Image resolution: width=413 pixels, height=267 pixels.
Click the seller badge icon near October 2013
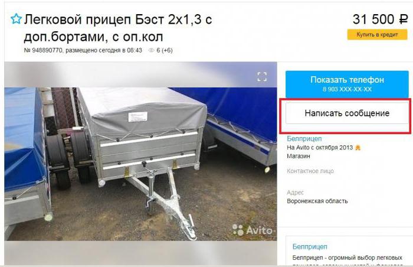pos(358,148)
